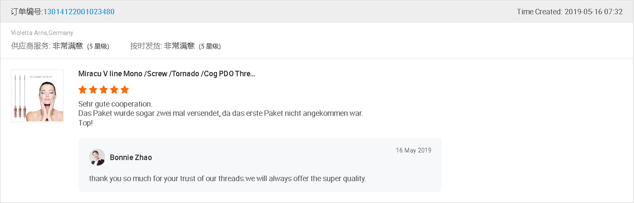Click the 'Das Paket wurde sogar' review sentence
The image size is (634, 203).
221,113
